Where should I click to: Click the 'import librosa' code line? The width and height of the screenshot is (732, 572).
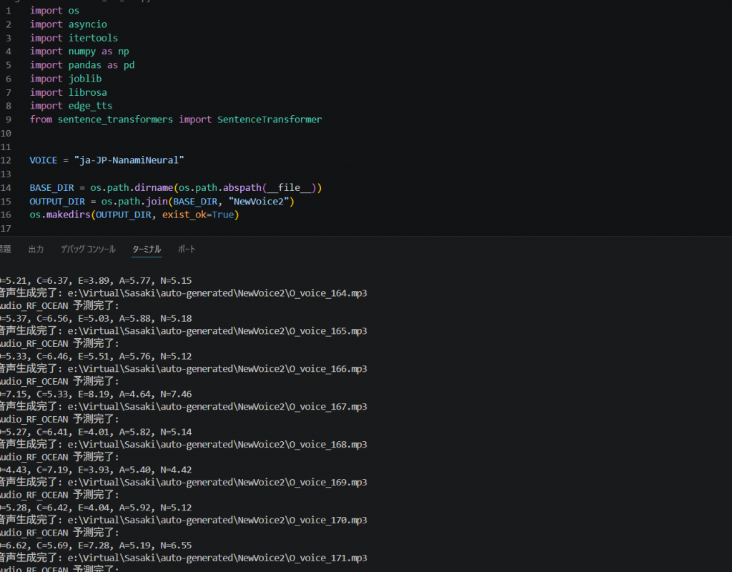tap(69, 92)
